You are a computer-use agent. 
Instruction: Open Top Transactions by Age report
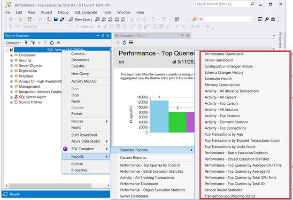[x=224, y=134]
